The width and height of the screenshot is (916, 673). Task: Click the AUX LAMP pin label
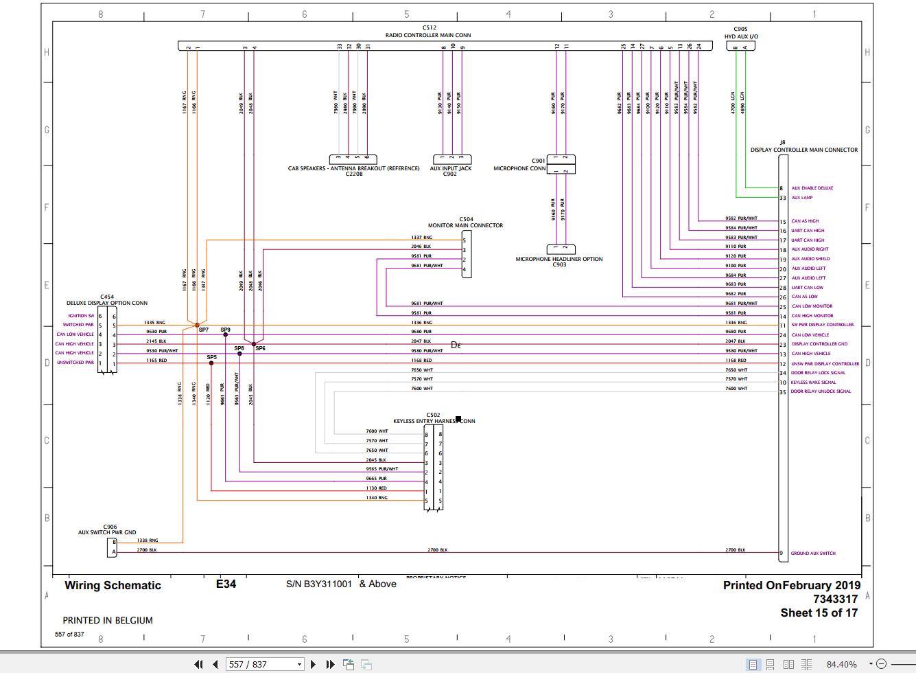tap(802, 198)
